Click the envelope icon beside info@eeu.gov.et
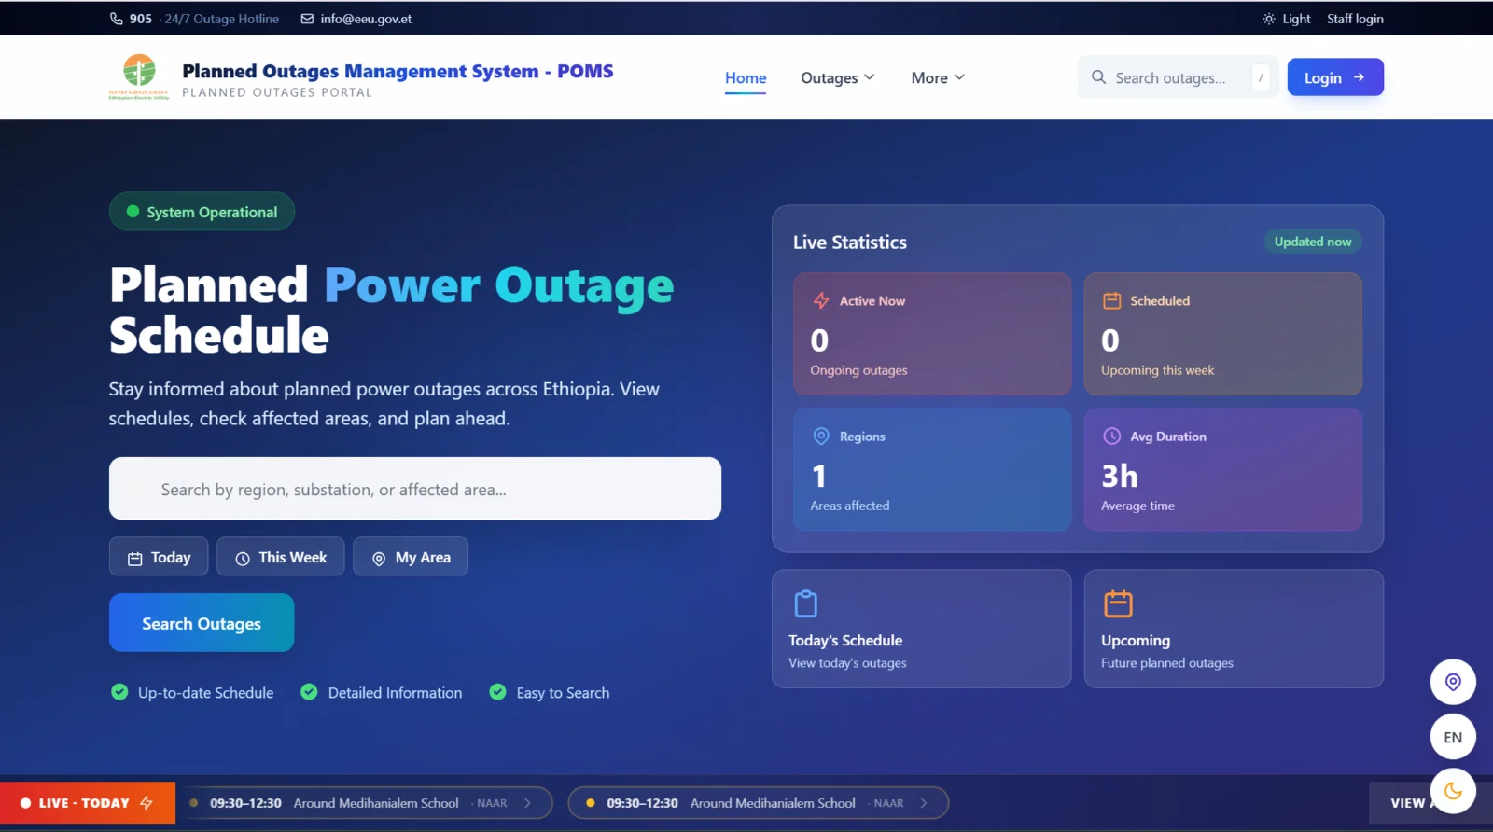 307,19
